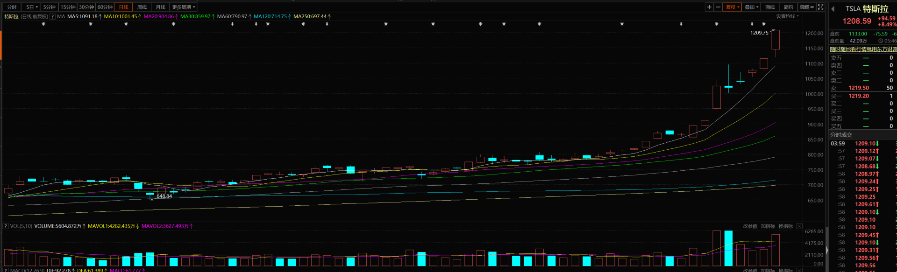Click the 1208.68 trade tick

click(x=865, y=166)
